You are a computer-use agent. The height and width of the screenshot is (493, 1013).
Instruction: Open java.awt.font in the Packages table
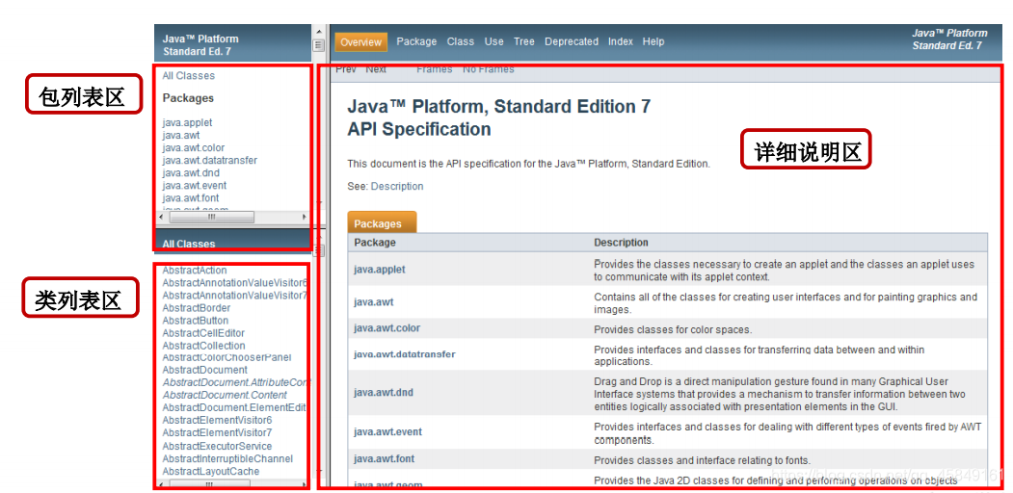click(x=384, y=458)
